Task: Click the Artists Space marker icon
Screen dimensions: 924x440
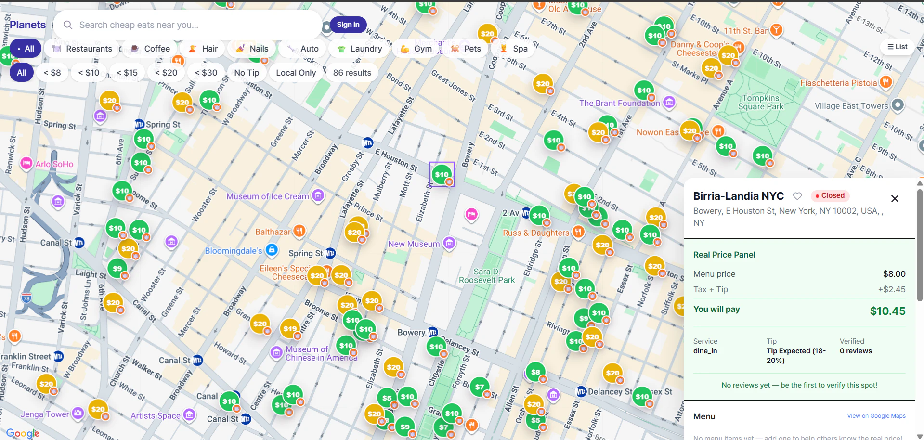Action: [x=189, y=414]
